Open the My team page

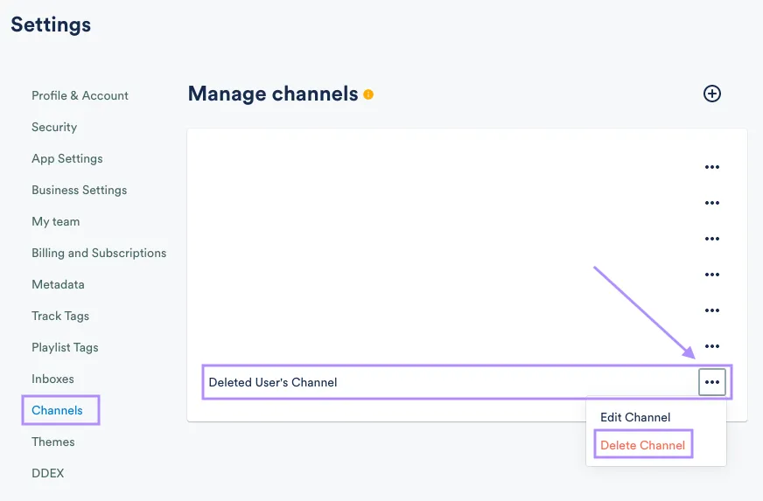[x=55, y=221]
